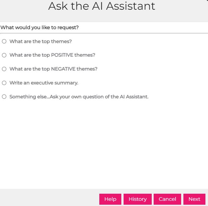Pick the top NEGATIVE themes radio option

coord(4,69)
